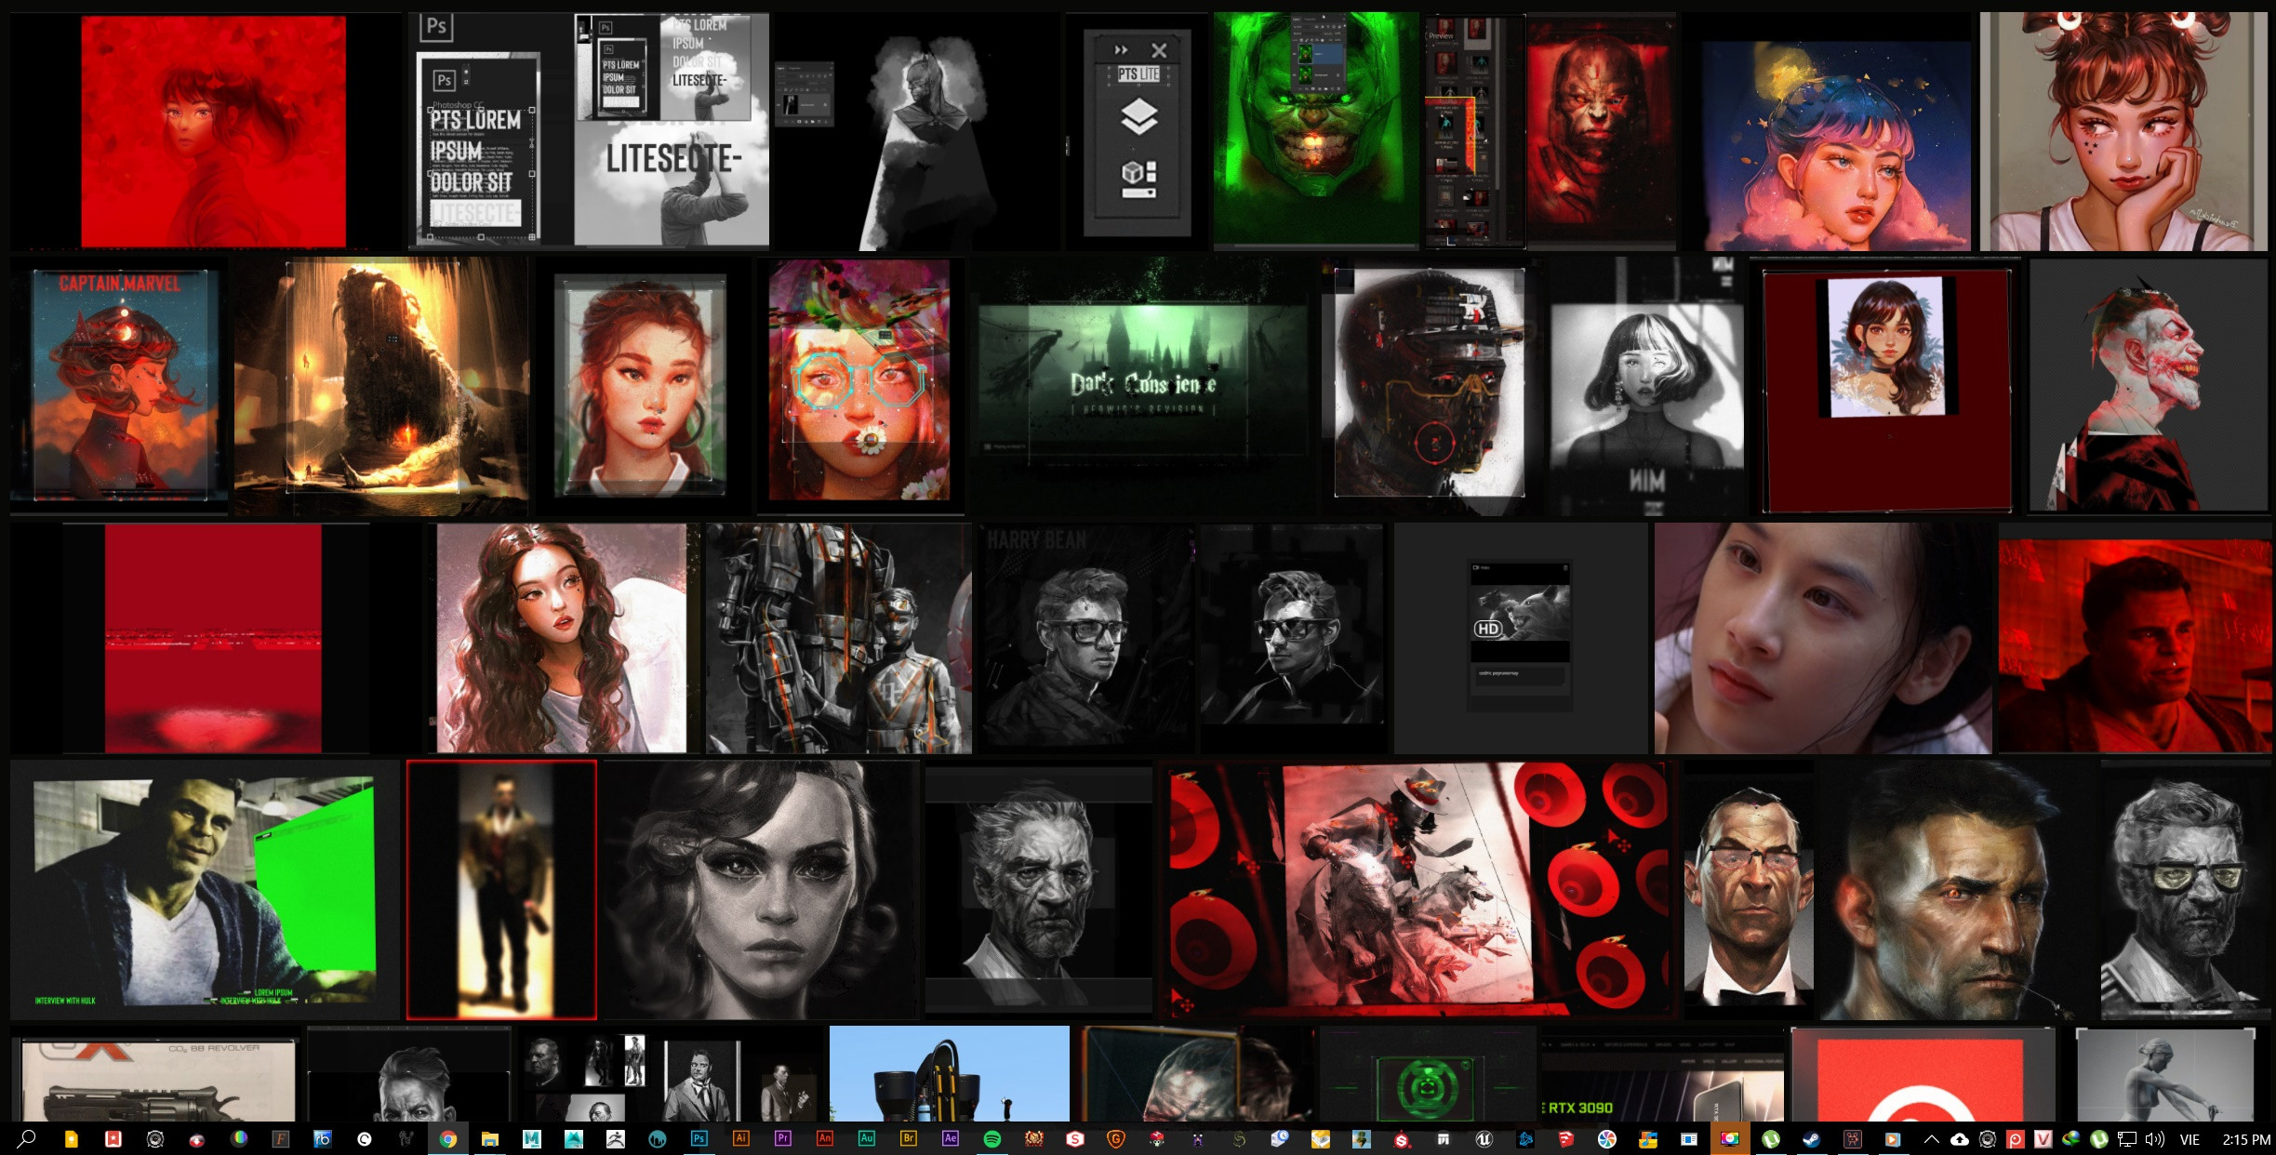Launch Unreal Engine from the taskbar
The image size is (2276, 1155).
(1484, 1138)
